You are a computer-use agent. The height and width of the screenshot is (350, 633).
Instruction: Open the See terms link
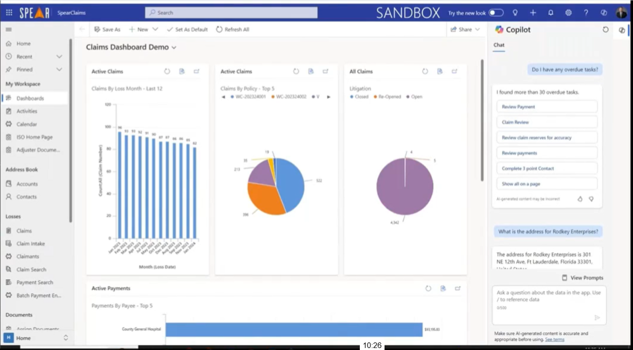point(554,339)
